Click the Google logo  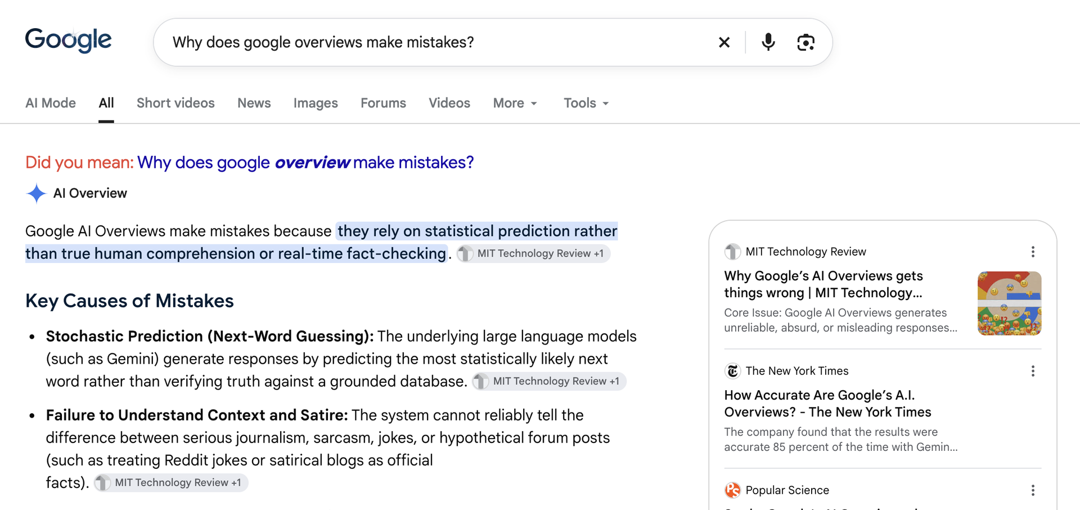click(68, 41)
